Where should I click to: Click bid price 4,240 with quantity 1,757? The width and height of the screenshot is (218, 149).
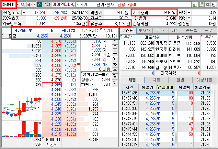[x=56, y=109]
